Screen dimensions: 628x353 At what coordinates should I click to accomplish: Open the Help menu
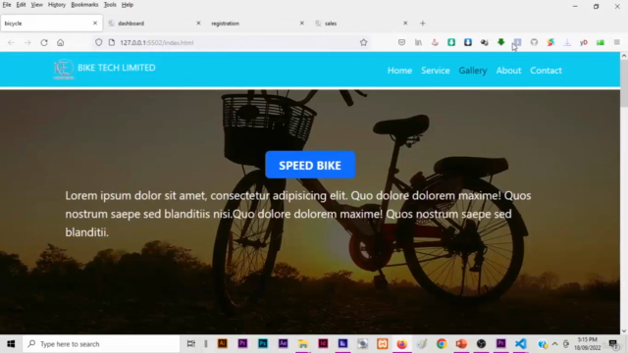click(x=128, y=5)
